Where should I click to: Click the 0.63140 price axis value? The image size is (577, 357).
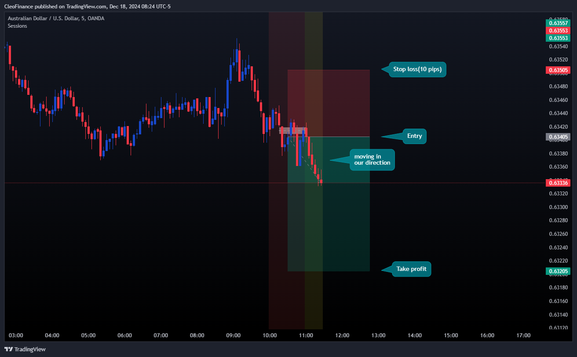[x=558, y=315]
